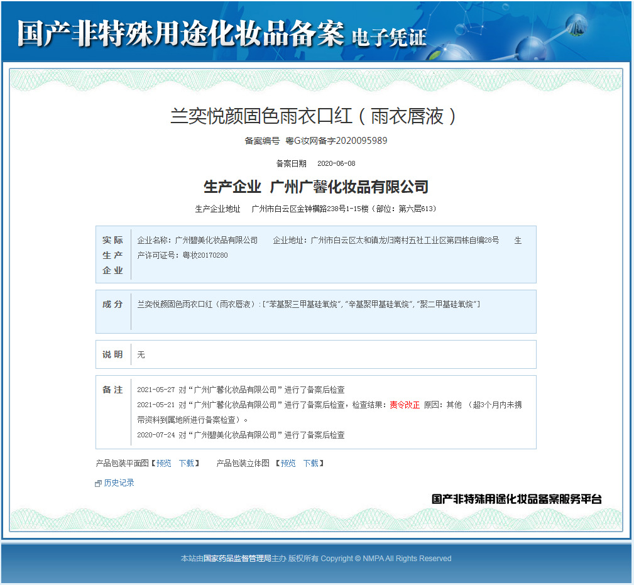The width and height of the screenshot is (634, 585).
Task: Click the 备注 section label
Action: [113, 390]
